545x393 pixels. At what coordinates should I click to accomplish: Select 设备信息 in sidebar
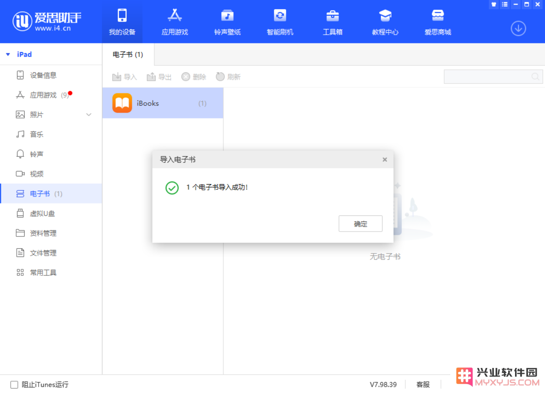(x=51, y=75)
